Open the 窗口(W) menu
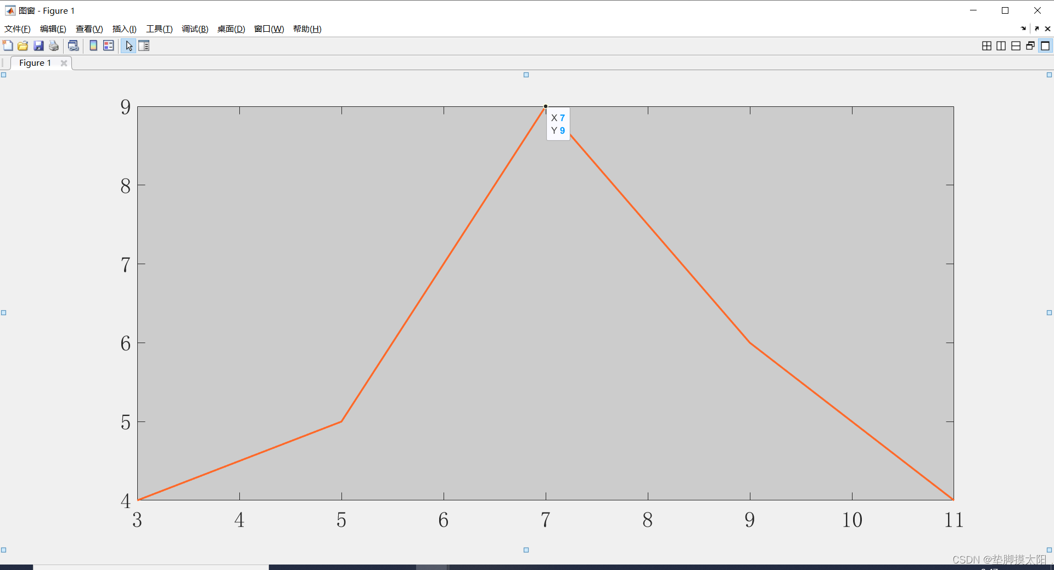Screen dimensions: 1054x570 tap(269, 29)
